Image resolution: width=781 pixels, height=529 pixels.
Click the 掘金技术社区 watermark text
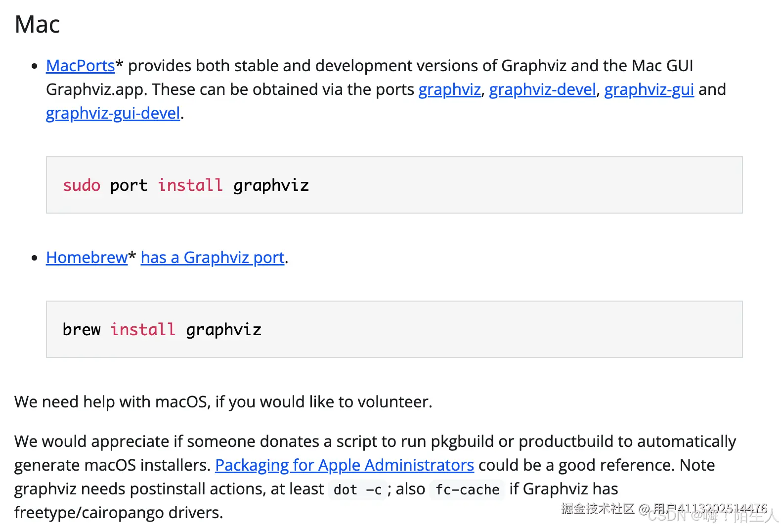click(598, 508)
